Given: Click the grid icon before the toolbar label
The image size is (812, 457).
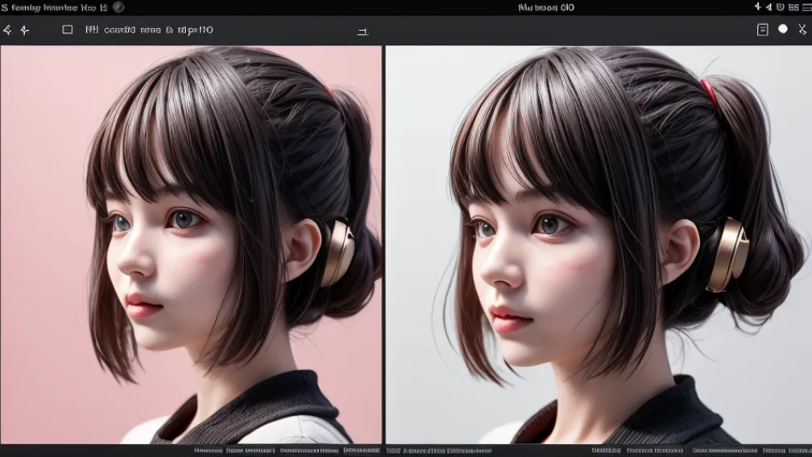Looking at the screenshot, I should [x=92, y=30].
